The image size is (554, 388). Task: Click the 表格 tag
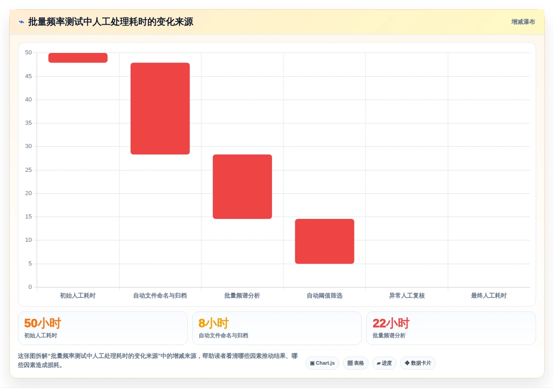tap(356, 363)
